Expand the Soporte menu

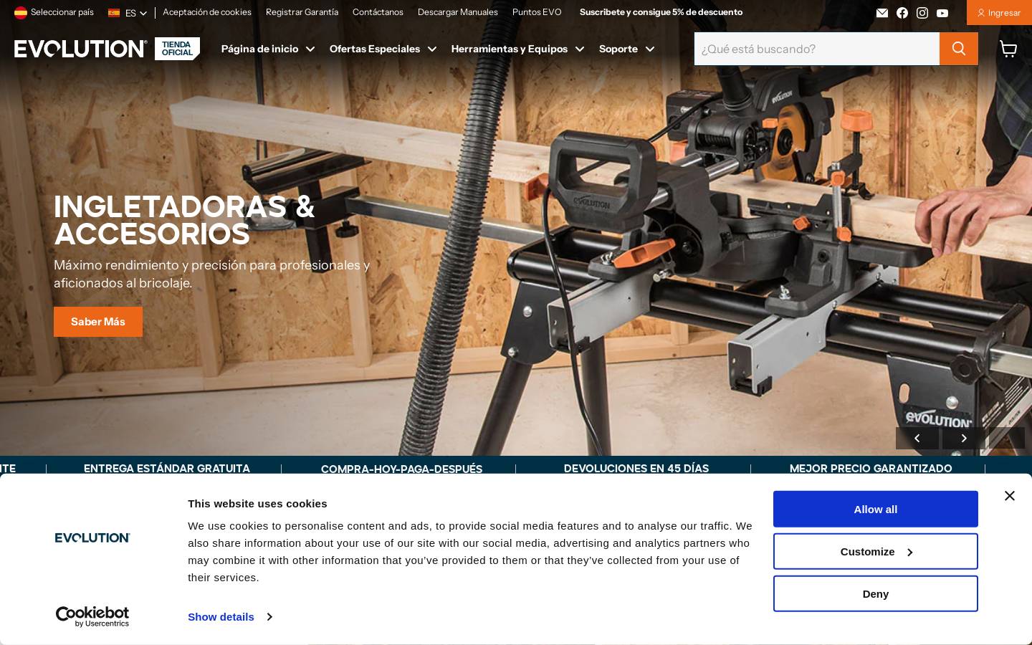pyautogui.click(x=626, y=49)
